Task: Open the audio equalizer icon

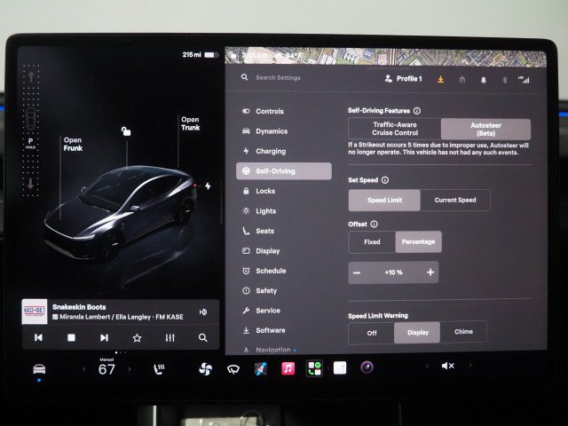Action: pos(170,338)
